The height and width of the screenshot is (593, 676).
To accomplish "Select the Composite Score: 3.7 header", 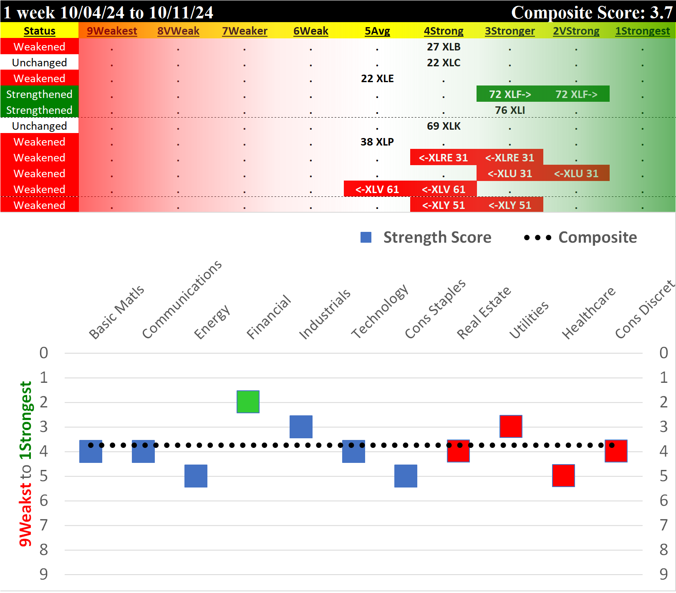I will [593, 13].
